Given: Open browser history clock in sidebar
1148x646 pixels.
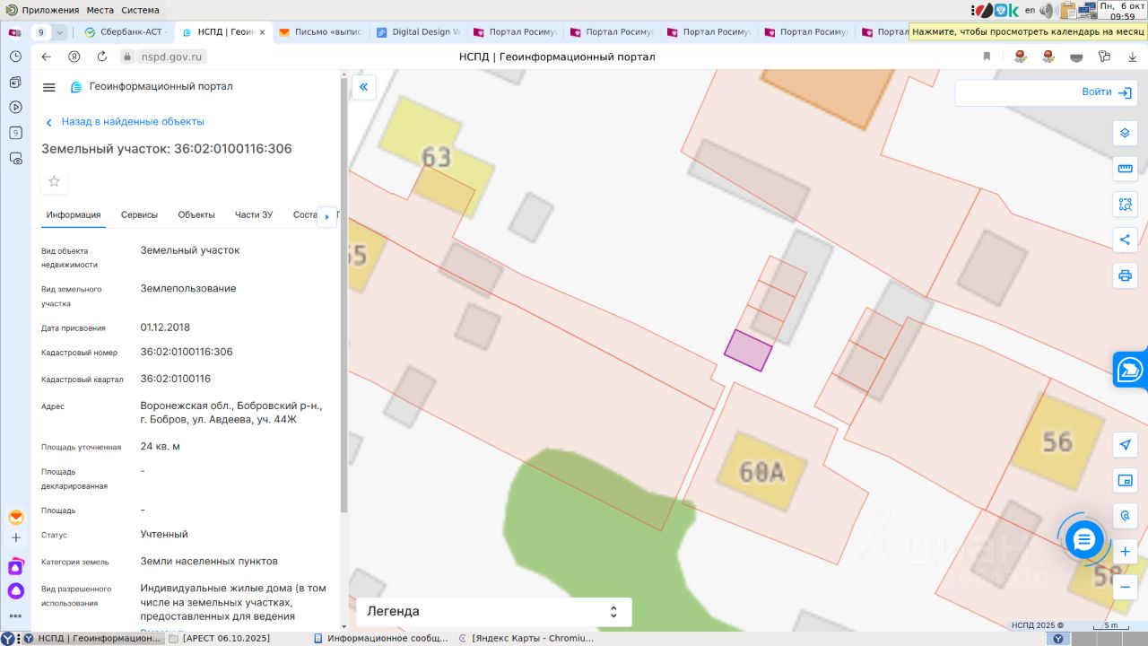Looking at the screenshot, I should click(x=15, y=56).
